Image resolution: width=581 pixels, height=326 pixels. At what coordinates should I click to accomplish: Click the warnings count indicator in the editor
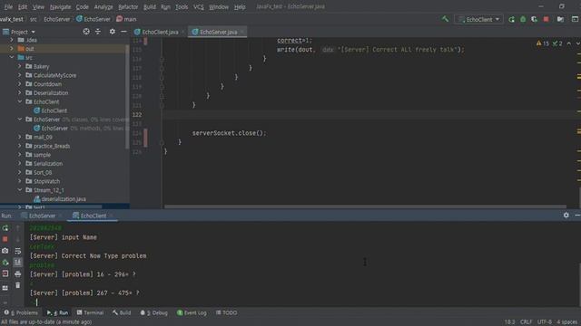coord(543,43)
